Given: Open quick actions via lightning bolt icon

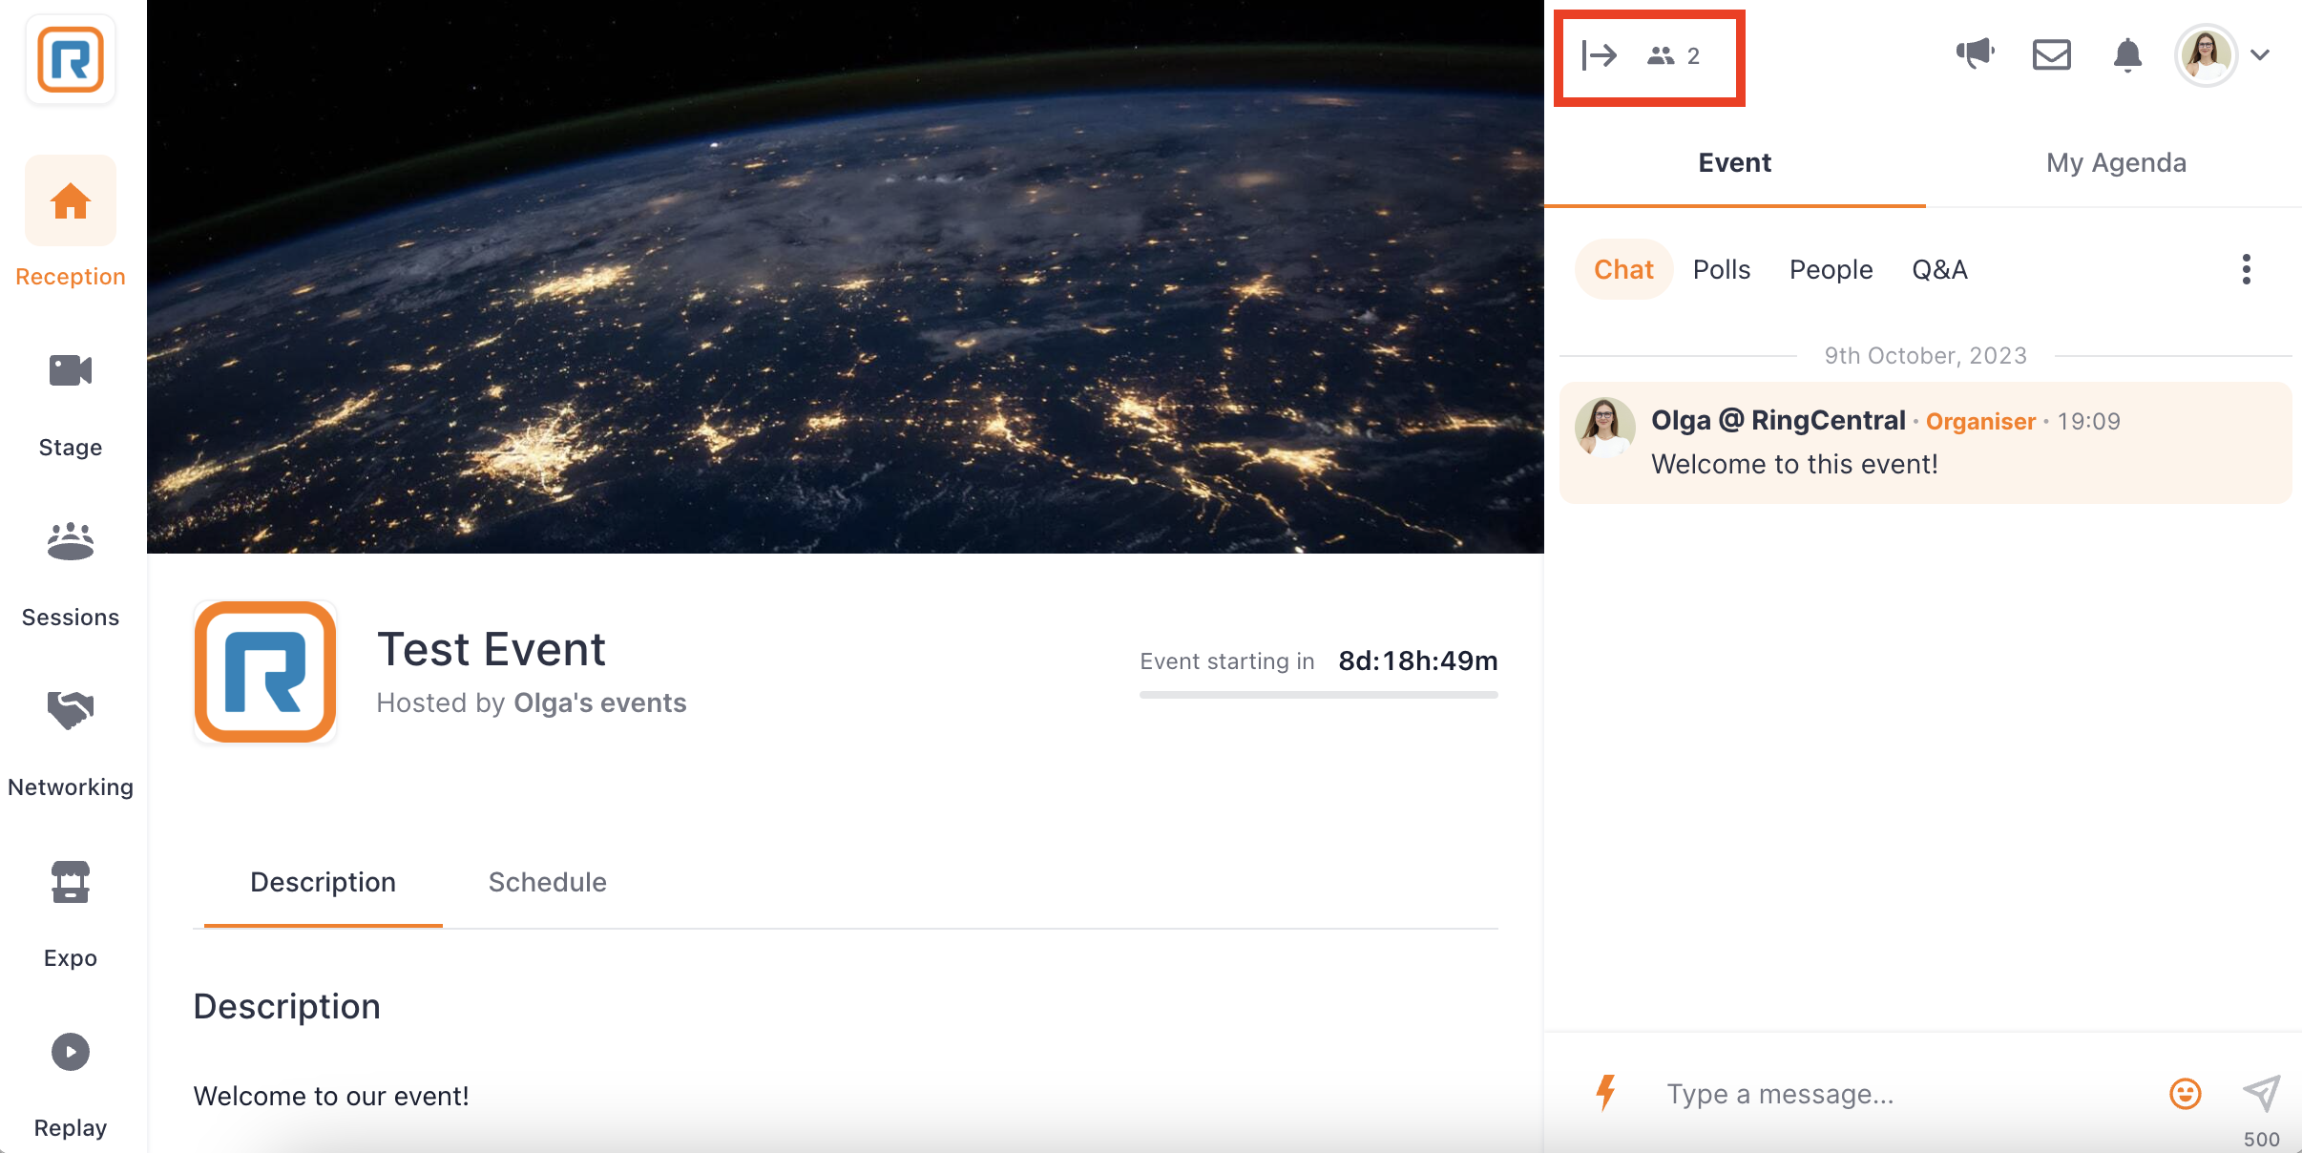Looking at the screenshot, I should click(1606, 1093).
